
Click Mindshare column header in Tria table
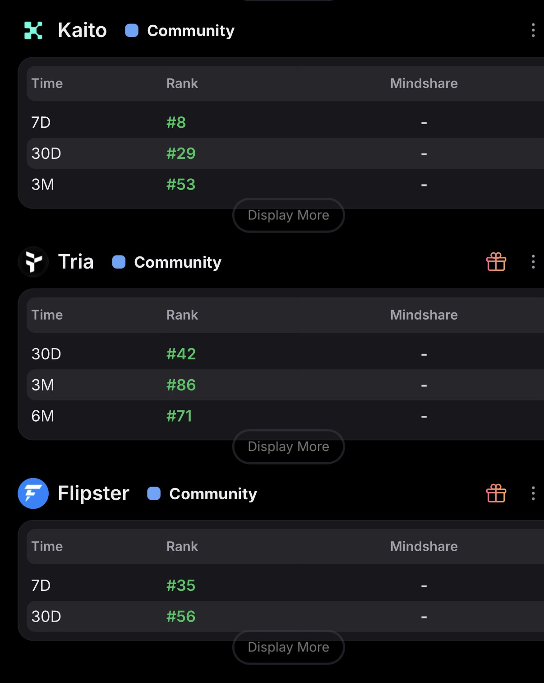coord(424,315)
